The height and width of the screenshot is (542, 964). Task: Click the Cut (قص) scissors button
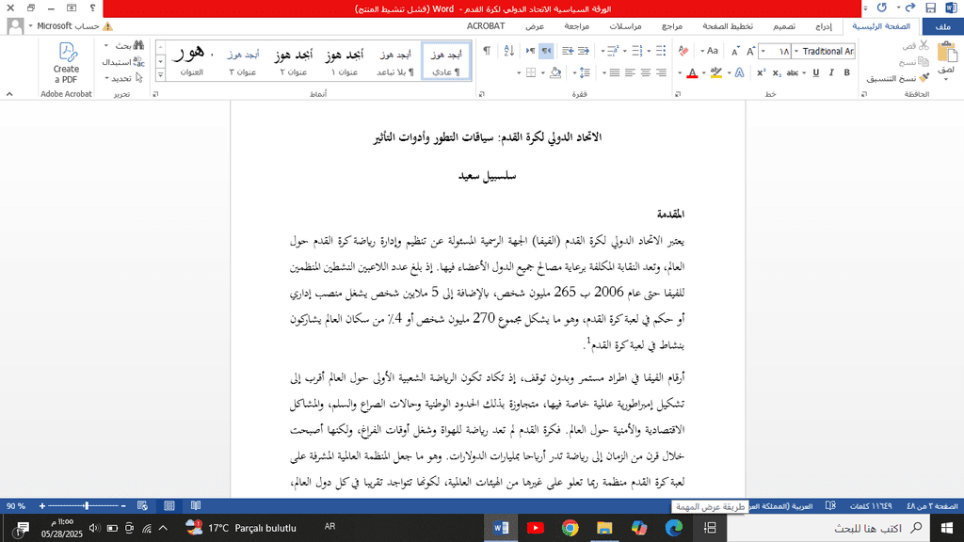tap(916, 45)
